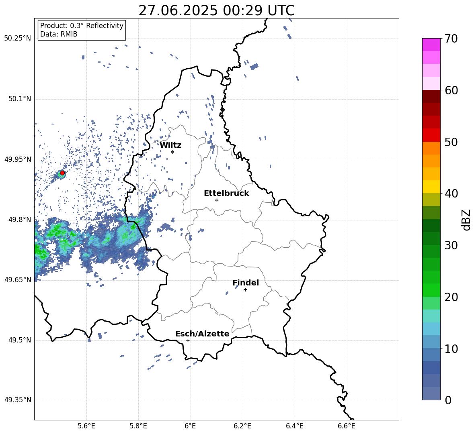The image size is (476, 434).
Task: Click the 50.1°N latitude label
Action: (20, 99)
